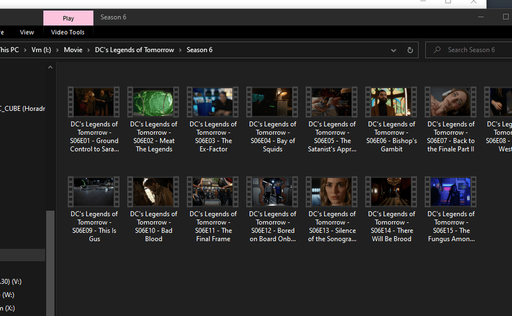The height and width of the screenshot is (316, 512).
Task: Click the S06E07 Back to the Finale Part II name
Action: pos(451,136)
